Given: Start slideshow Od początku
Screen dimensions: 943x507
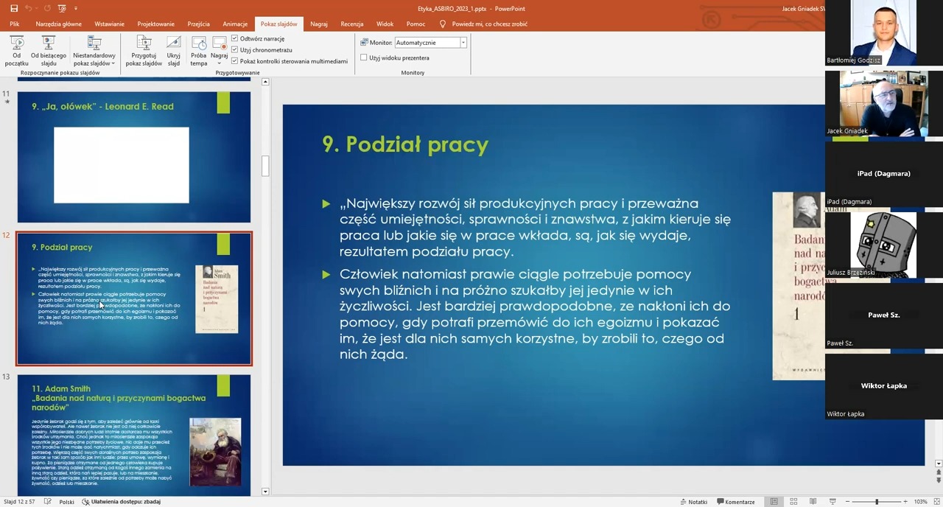Looking at the screenshot, I should point(16,51).
